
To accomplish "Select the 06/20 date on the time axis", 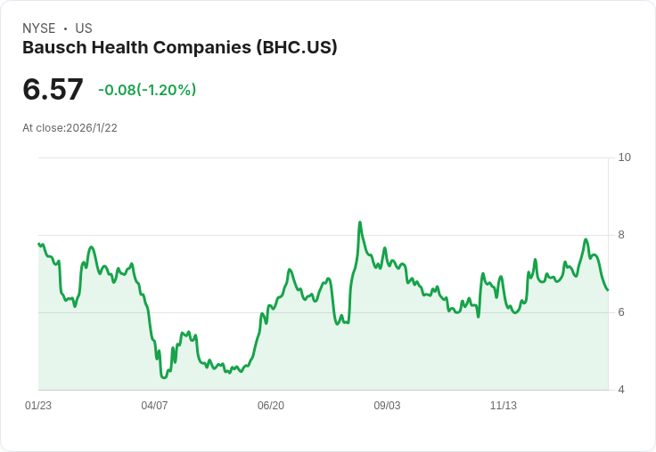I will [271, 406].
